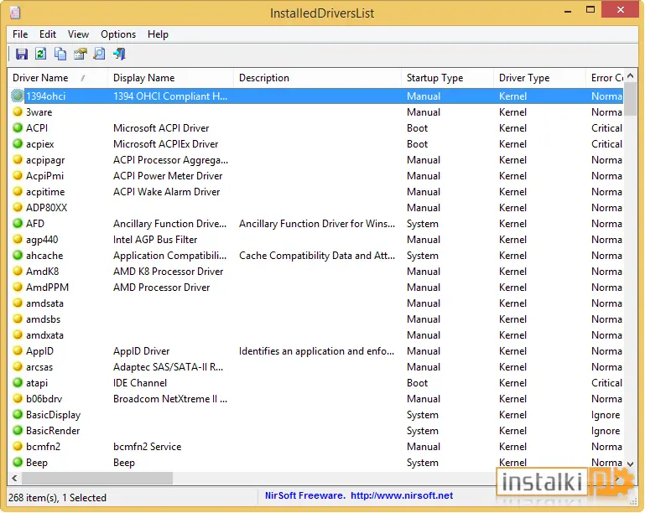
Task: Click 'ACPI Wake Alarm Driver' display name
Action: click(x=167, y=192)
